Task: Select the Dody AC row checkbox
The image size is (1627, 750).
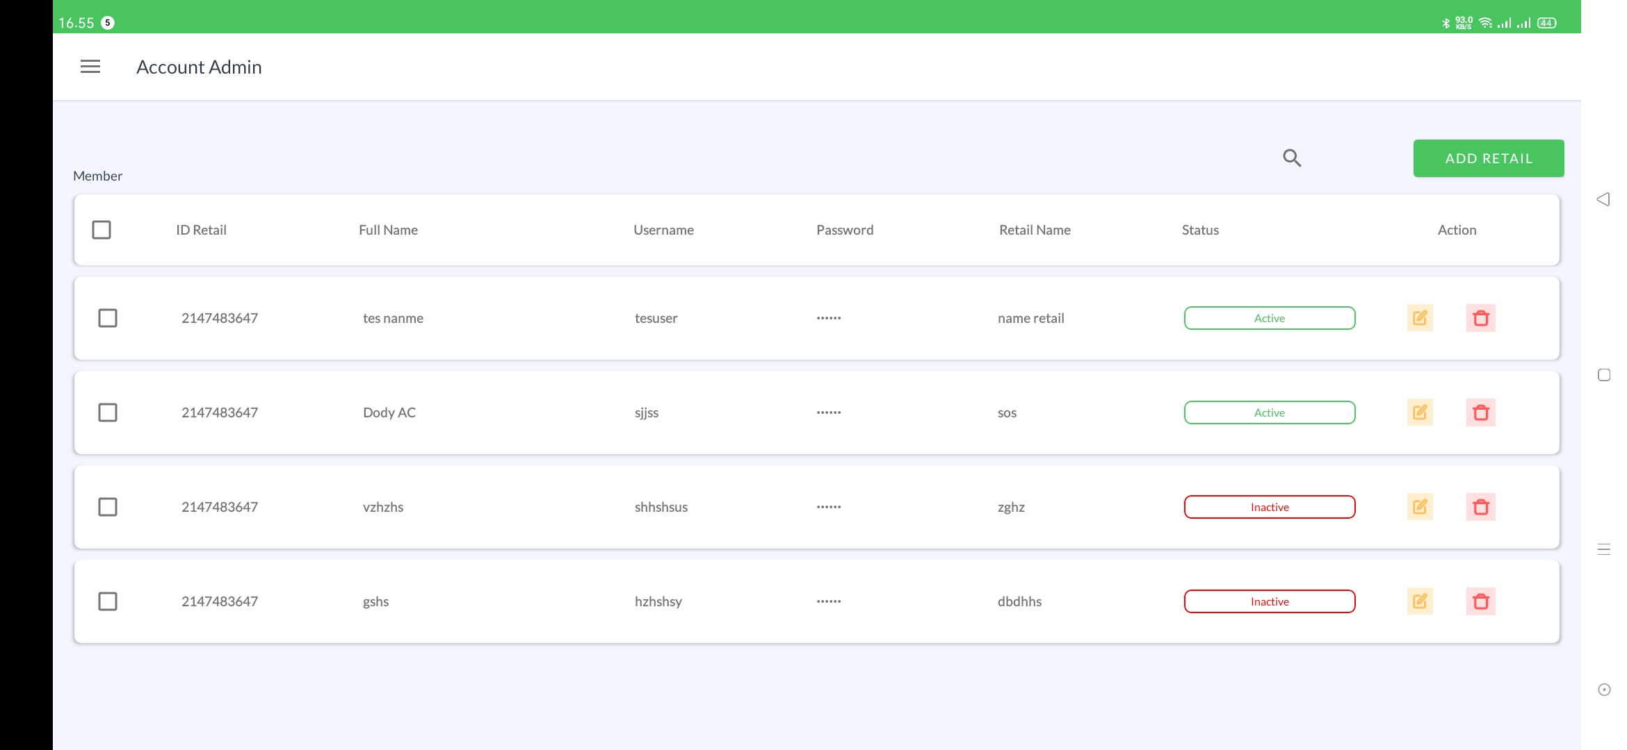Action: click(108, 412)
